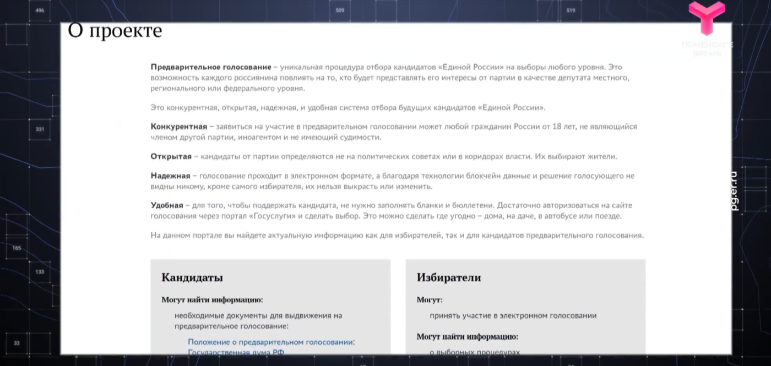Click the partially visible Государственная дума РФ link
Screen dimensions: 771x366
point(236,352)
